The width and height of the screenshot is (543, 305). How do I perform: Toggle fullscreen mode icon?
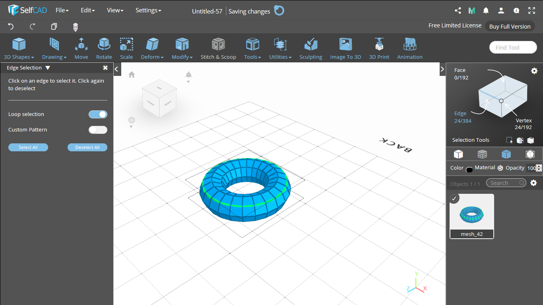pos(531,11)
